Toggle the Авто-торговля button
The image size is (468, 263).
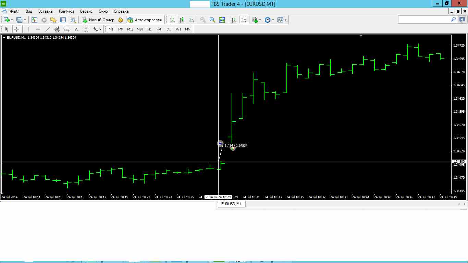pos(145,20)
